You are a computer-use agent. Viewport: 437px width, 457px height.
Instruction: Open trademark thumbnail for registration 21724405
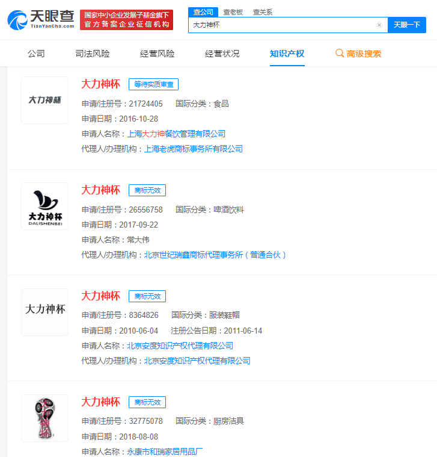[x=45, y=101]
